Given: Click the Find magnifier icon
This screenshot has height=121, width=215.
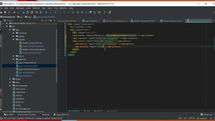Looking at the screenshot, I should [x=37, y=12].
